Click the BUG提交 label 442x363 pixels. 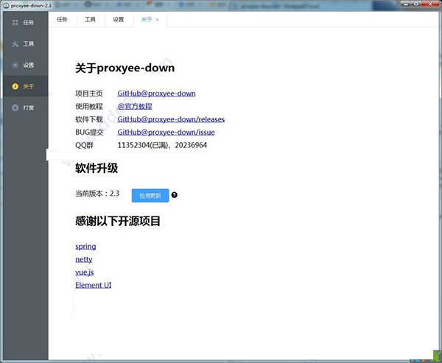tap(89, 133)
